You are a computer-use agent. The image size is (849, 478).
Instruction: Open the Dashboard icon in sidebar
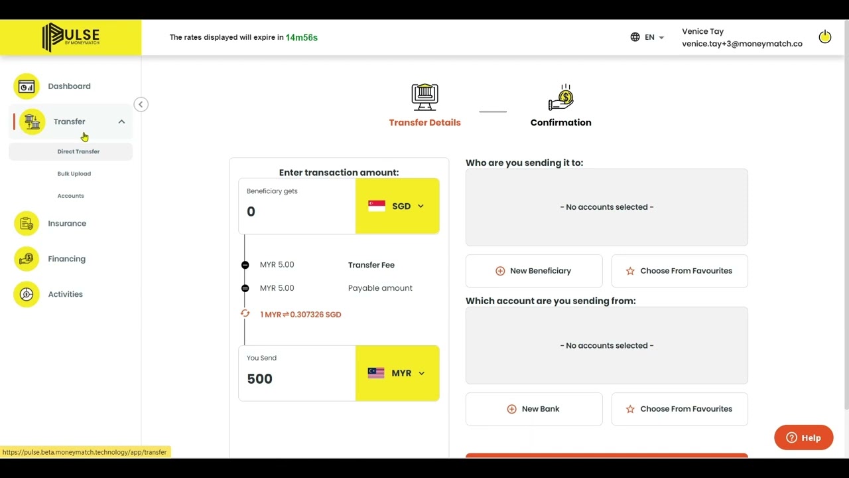(x=27, y=86)
